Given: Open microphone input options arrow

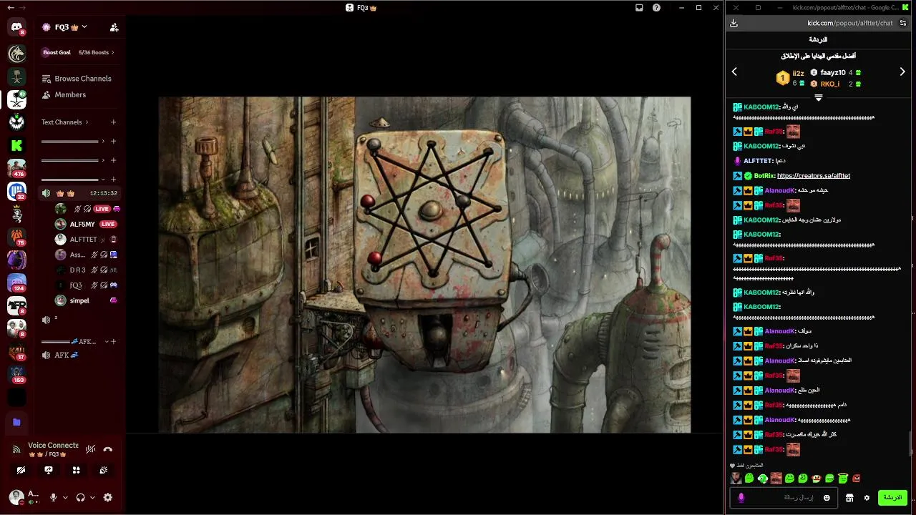Looking at the screenshot, I should (x=65, y=497).
